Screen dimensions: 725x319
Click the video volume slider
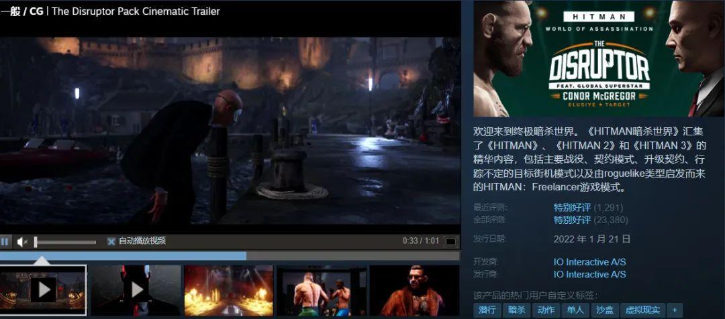tap(65, 242)
